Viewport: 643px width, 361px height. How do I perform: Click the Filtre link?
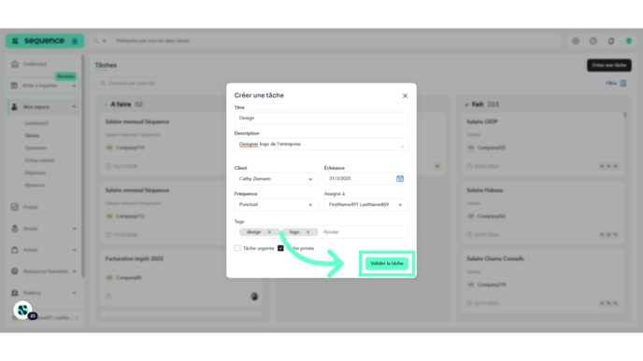611,83
